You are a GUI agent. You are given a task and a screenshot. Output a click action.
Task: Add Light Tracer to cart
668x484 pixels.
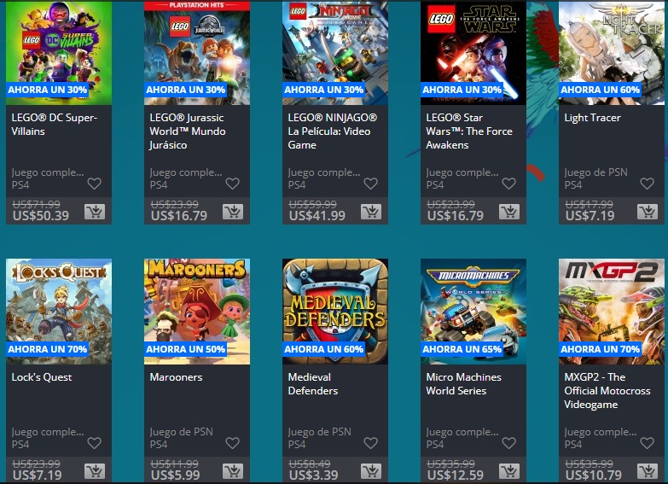(x=648, y=212)
